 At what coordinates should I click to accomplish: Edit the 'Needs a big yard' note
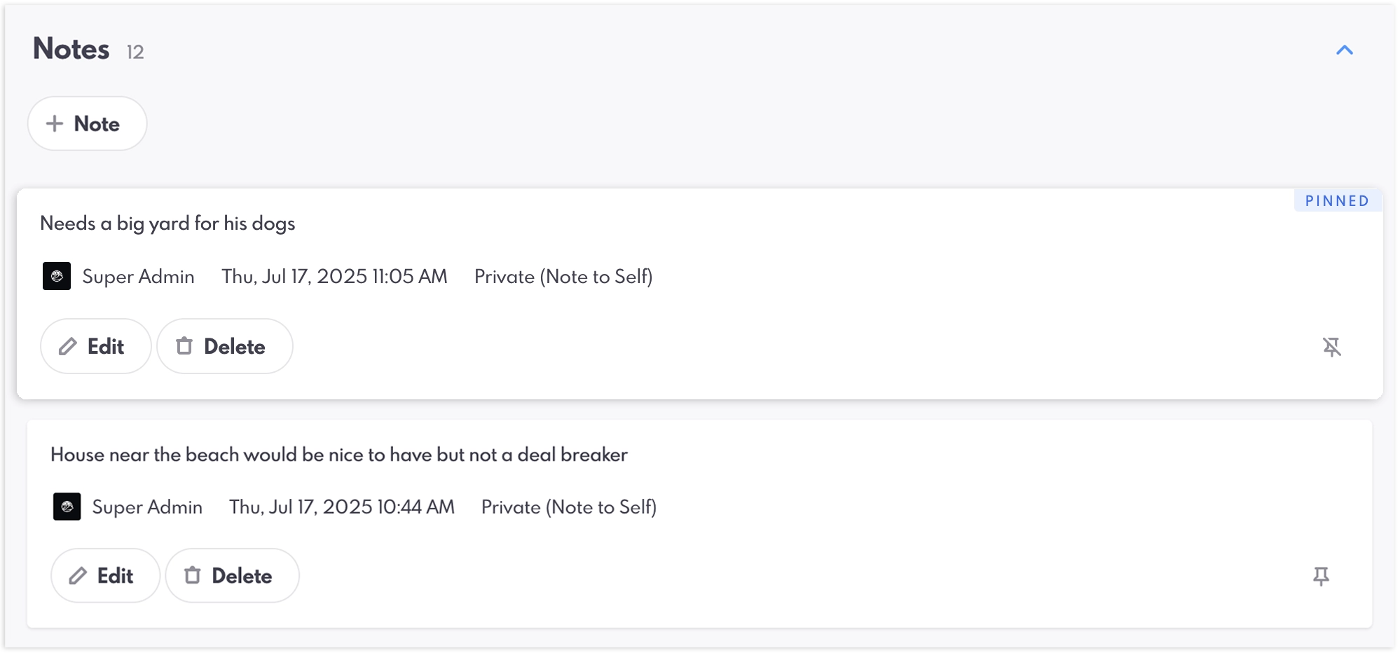[x=96, y=346]
